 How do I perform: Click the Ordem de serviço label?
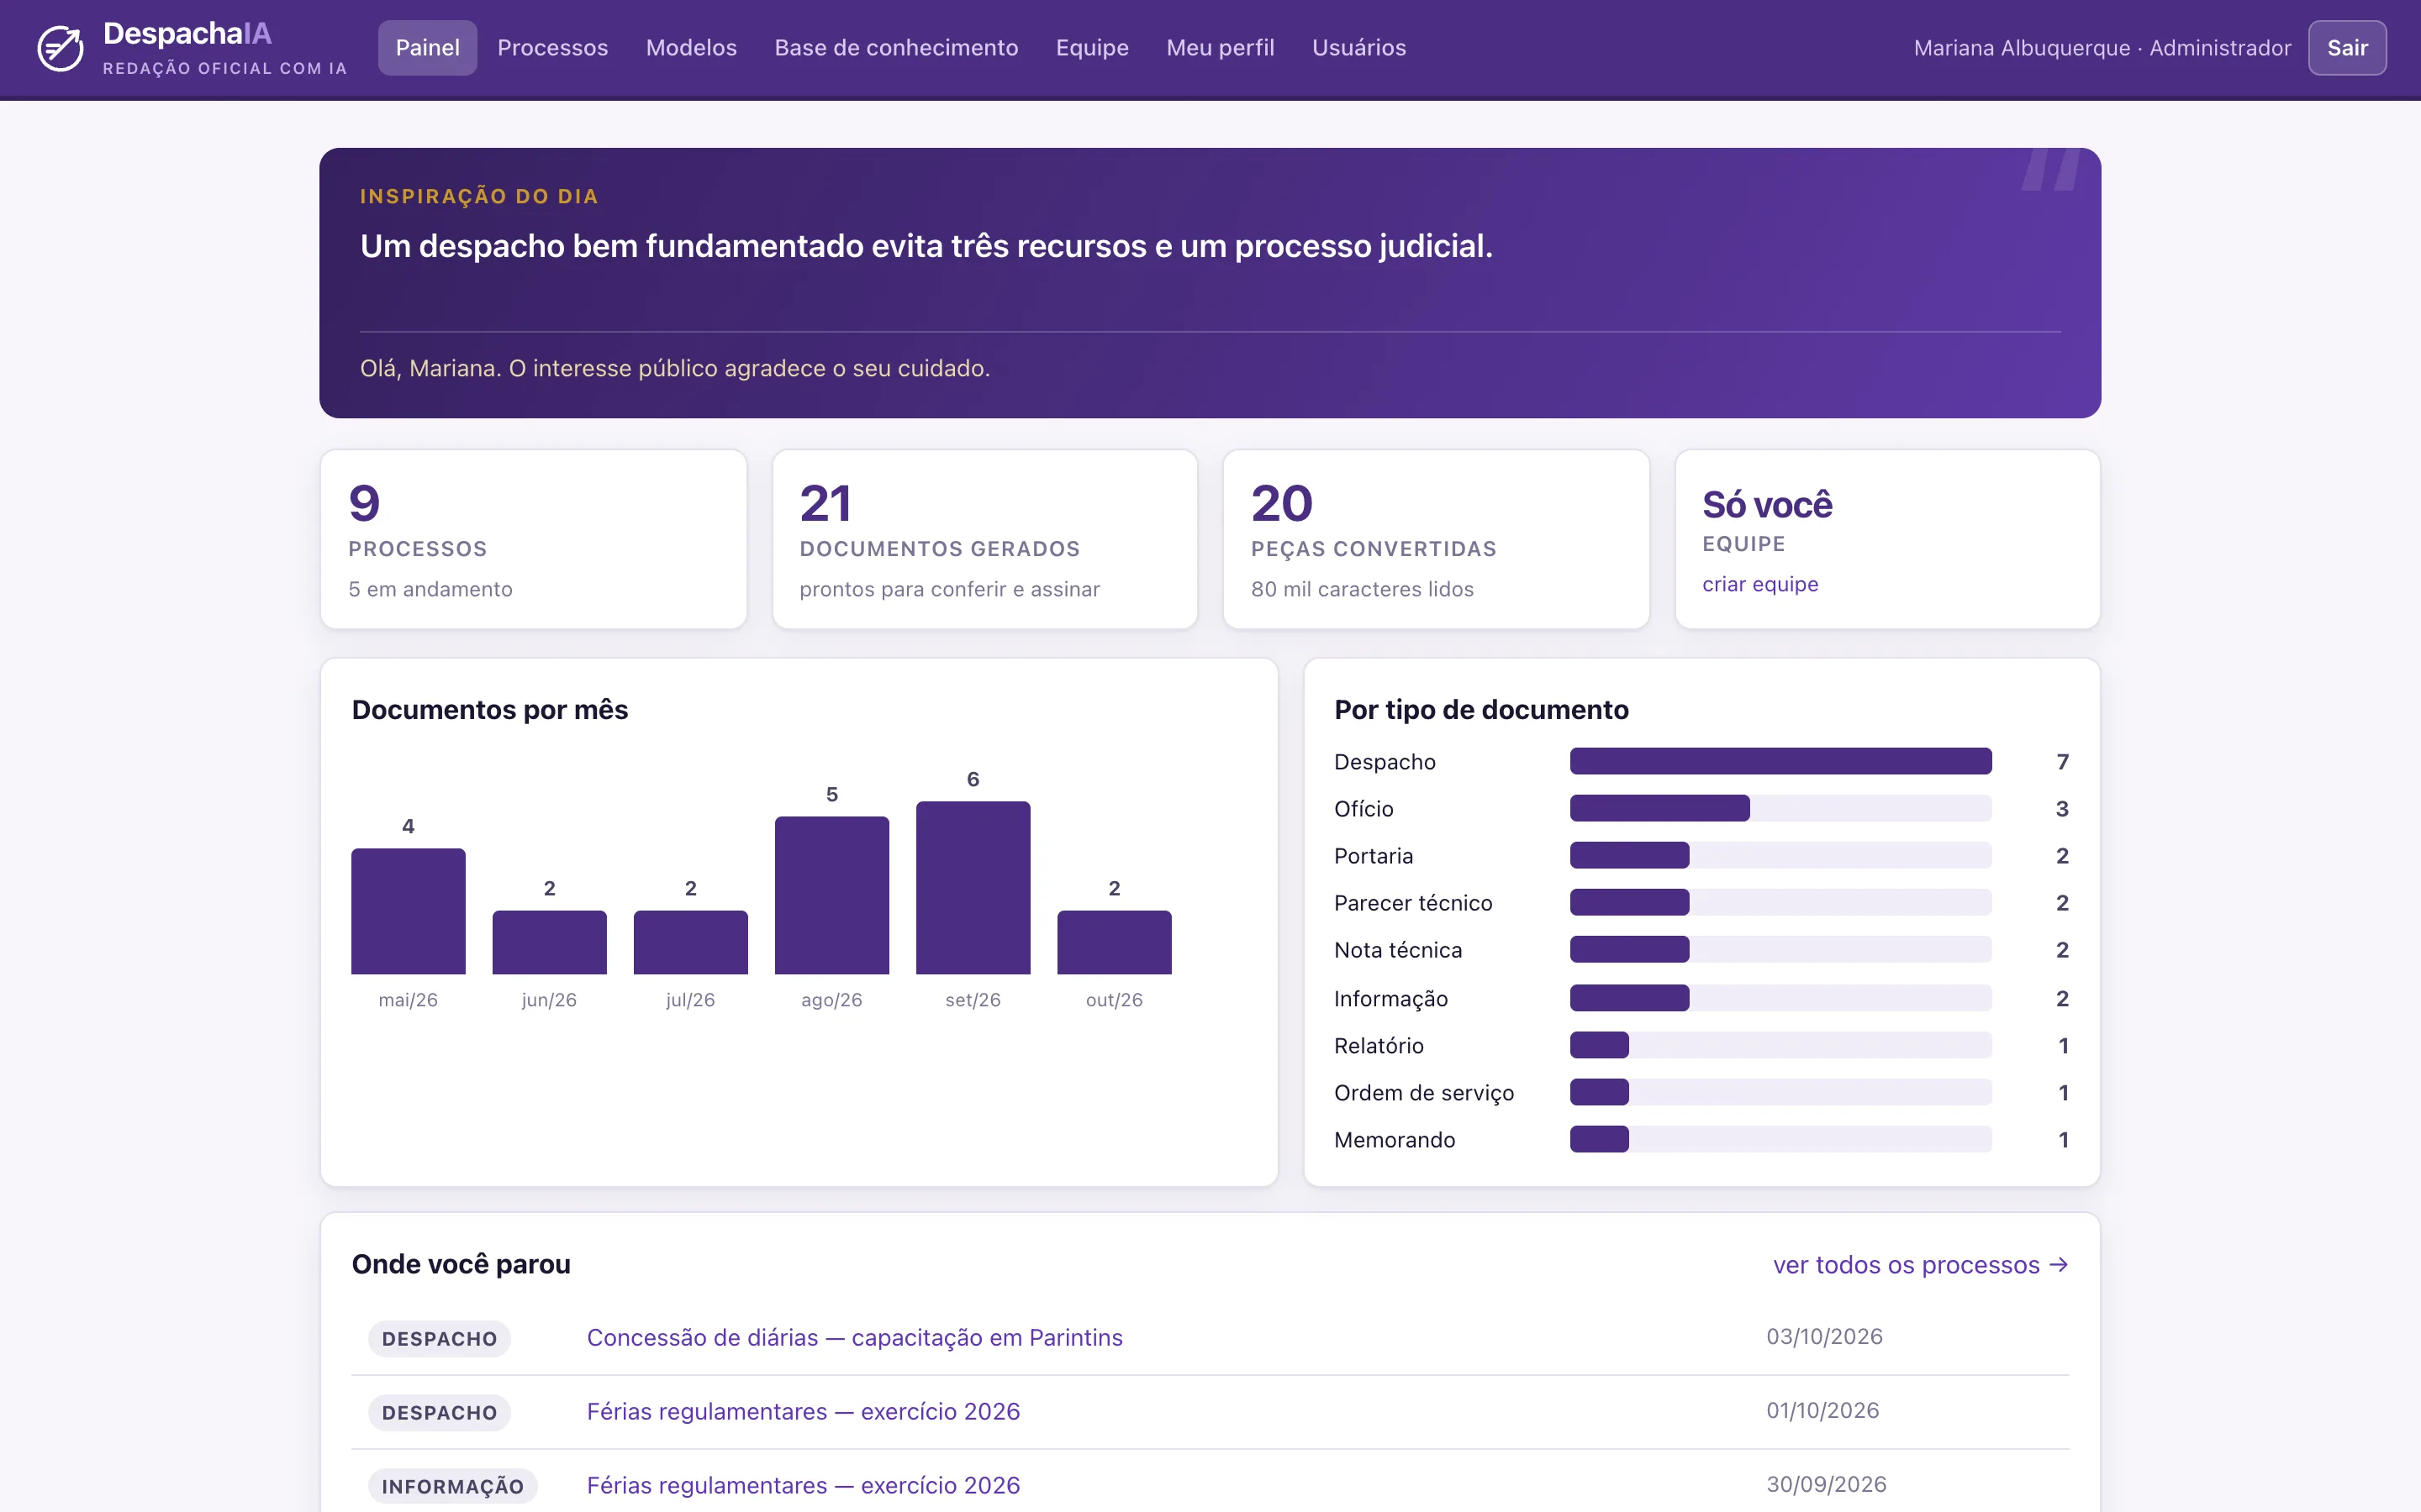1423,1093
